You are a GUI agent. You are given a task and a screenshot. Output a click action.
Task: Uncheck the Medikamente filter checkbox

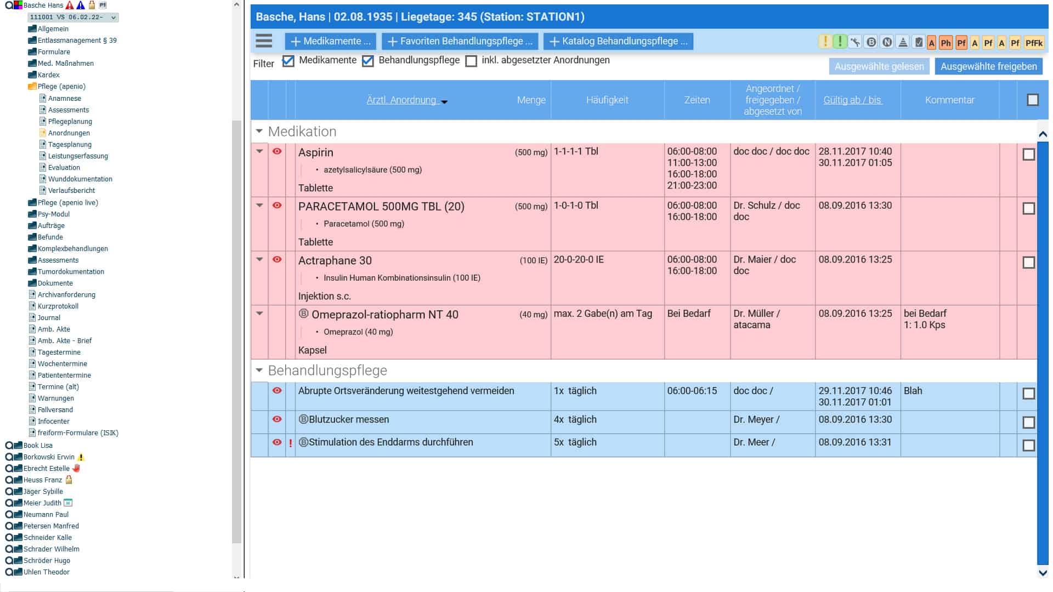288,61
